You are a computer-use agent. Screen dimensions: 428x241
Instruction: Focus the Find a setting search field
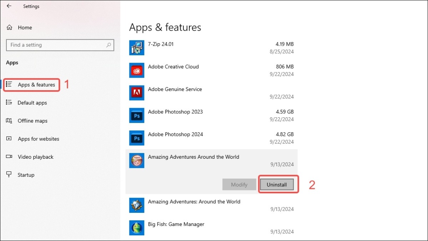point(60,45)
